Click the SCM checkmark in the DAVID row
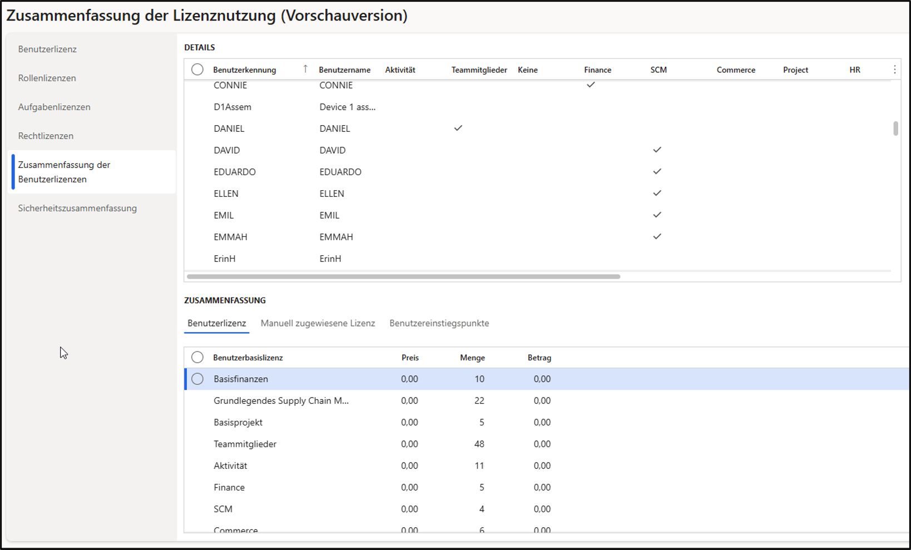Screen dimensions: 911x550 tap(657, 150)
